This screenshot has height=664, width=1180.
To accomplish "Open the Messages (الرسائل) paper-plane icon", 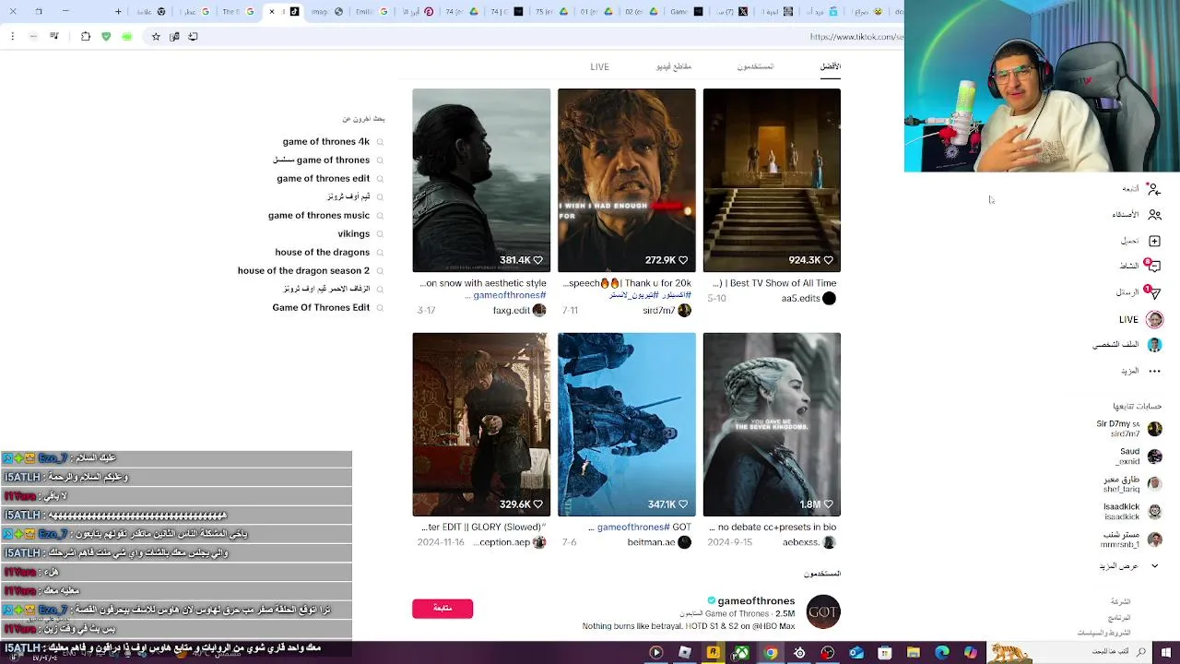I will 1152,292.
